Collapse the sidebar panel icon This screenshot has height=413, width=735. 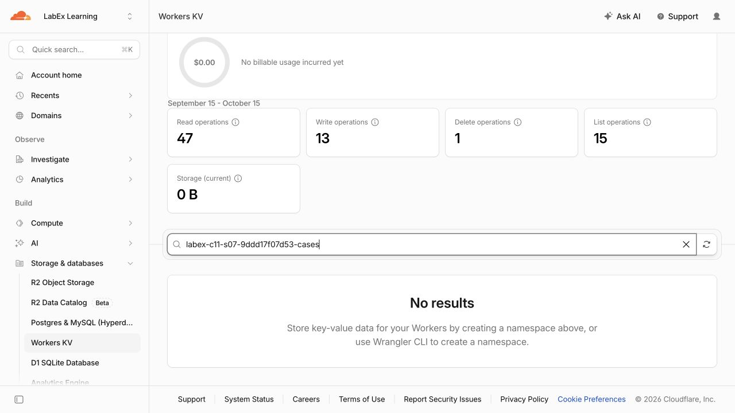(19, 399)
